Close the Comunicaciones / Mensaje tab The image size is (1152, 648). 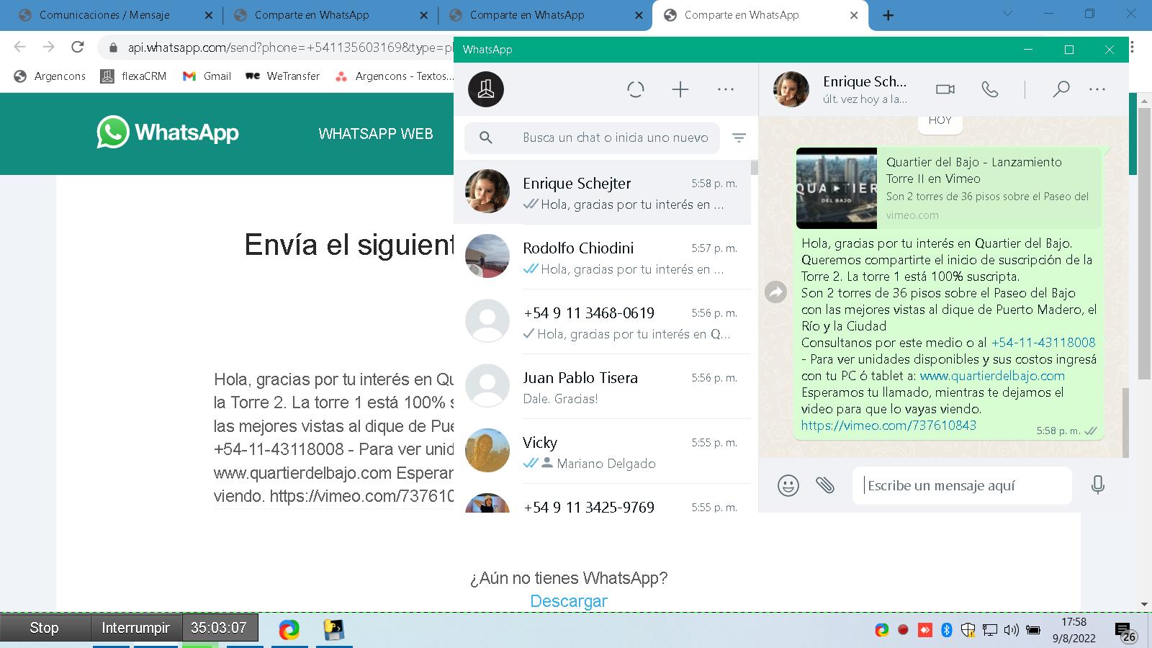tap(208, 15)
